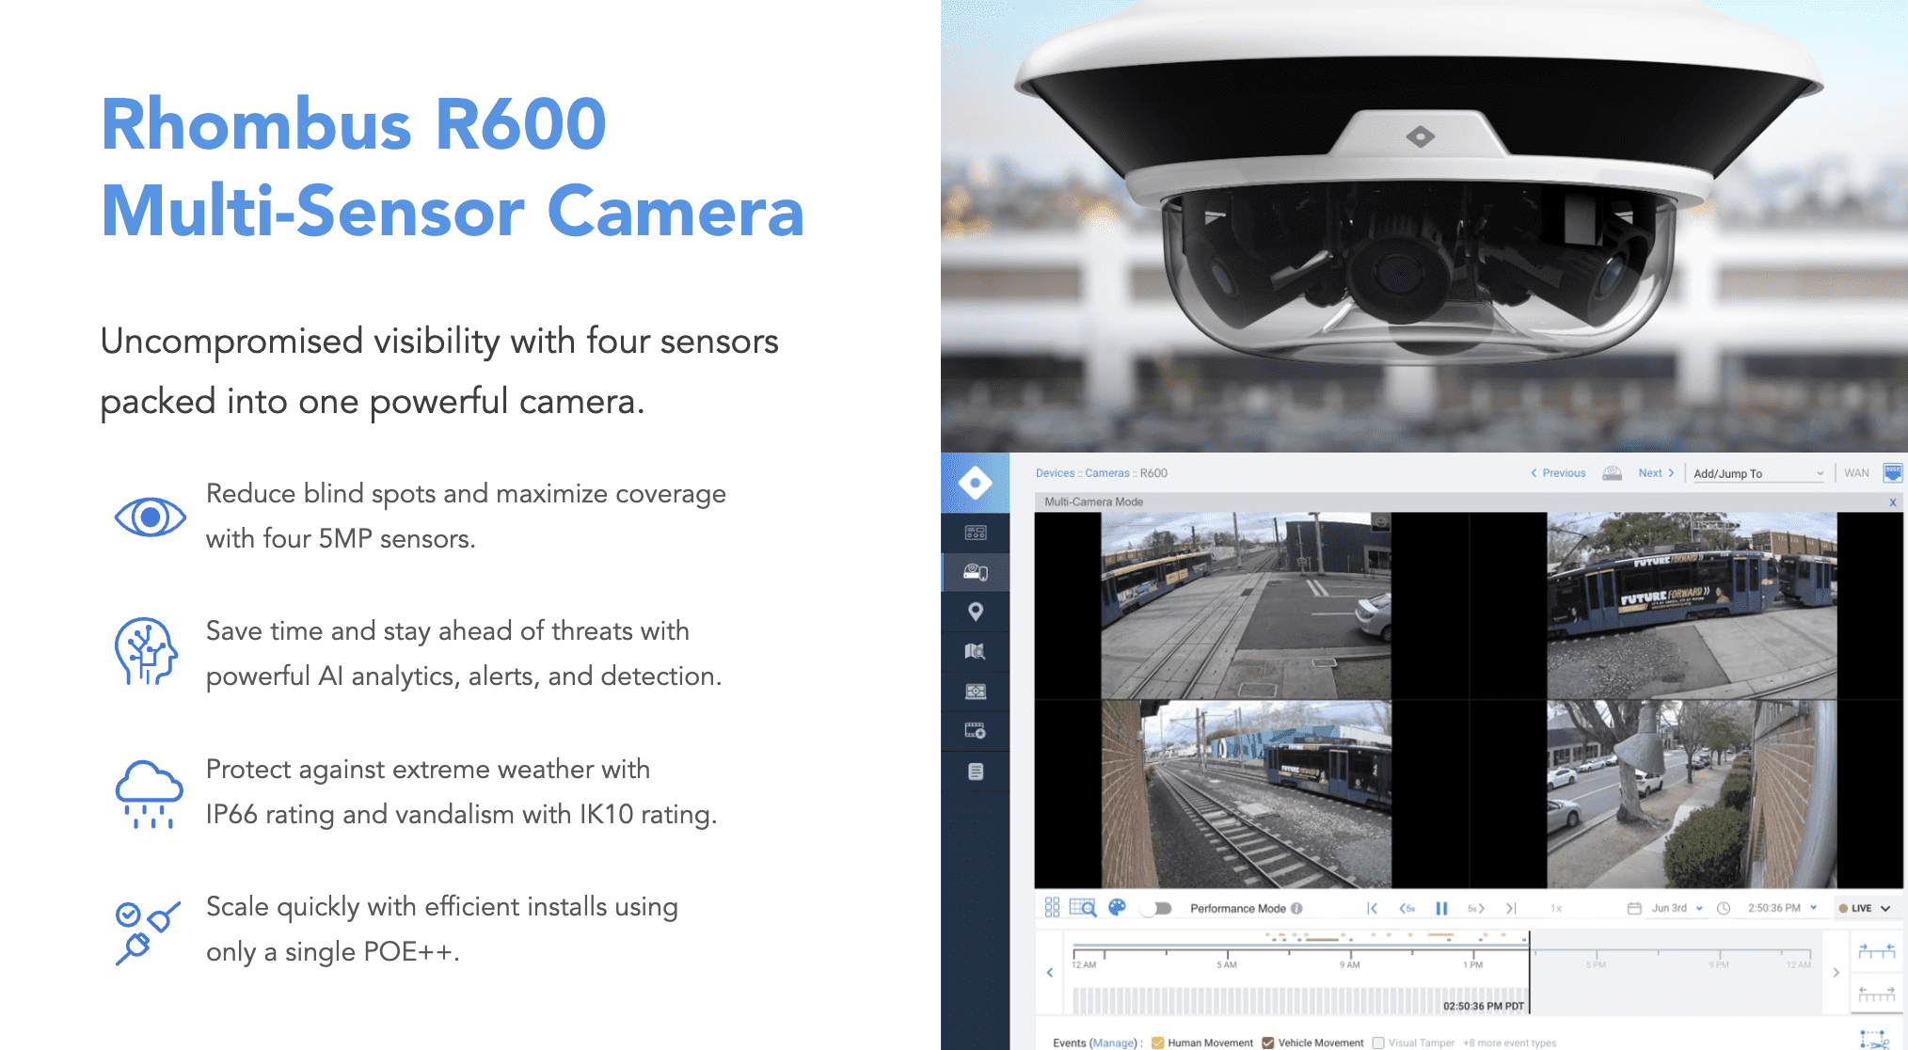Open the color palette icon
Screen dimensions: 1908x1050
tap(1117, 907)
